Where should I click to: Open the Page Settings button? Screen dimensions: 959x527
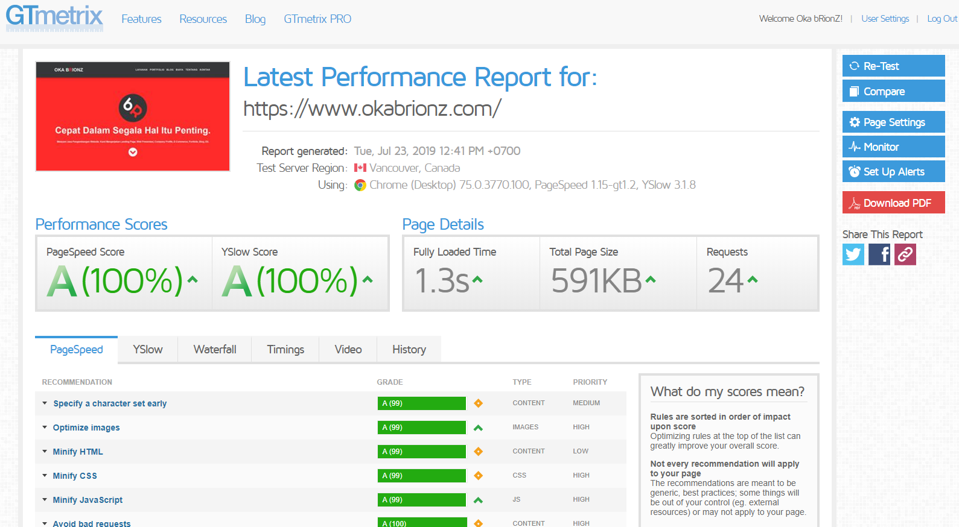click(893, 122)
